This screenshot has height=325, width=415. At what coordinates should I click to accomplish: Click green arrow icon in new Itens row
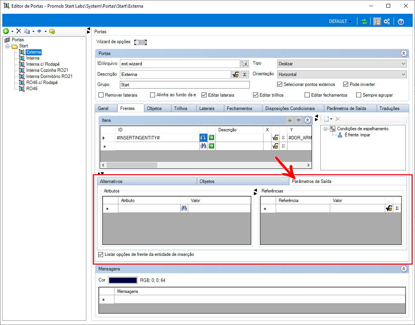coord(211,146)
